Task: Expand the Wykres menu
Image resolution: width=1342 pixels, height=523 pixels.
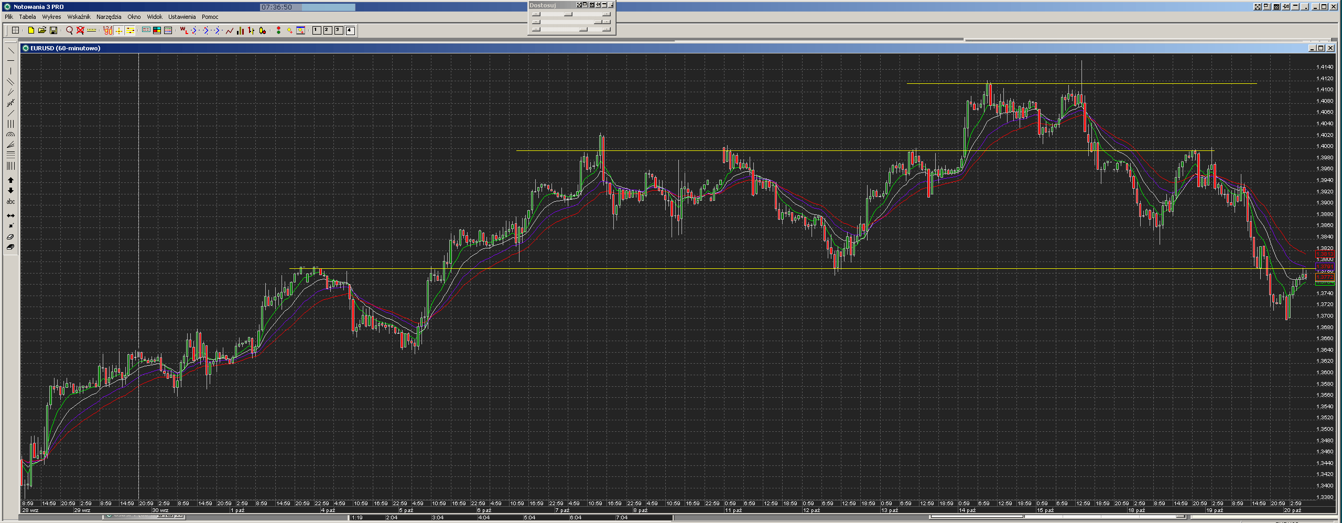Action: click(51, 17)
